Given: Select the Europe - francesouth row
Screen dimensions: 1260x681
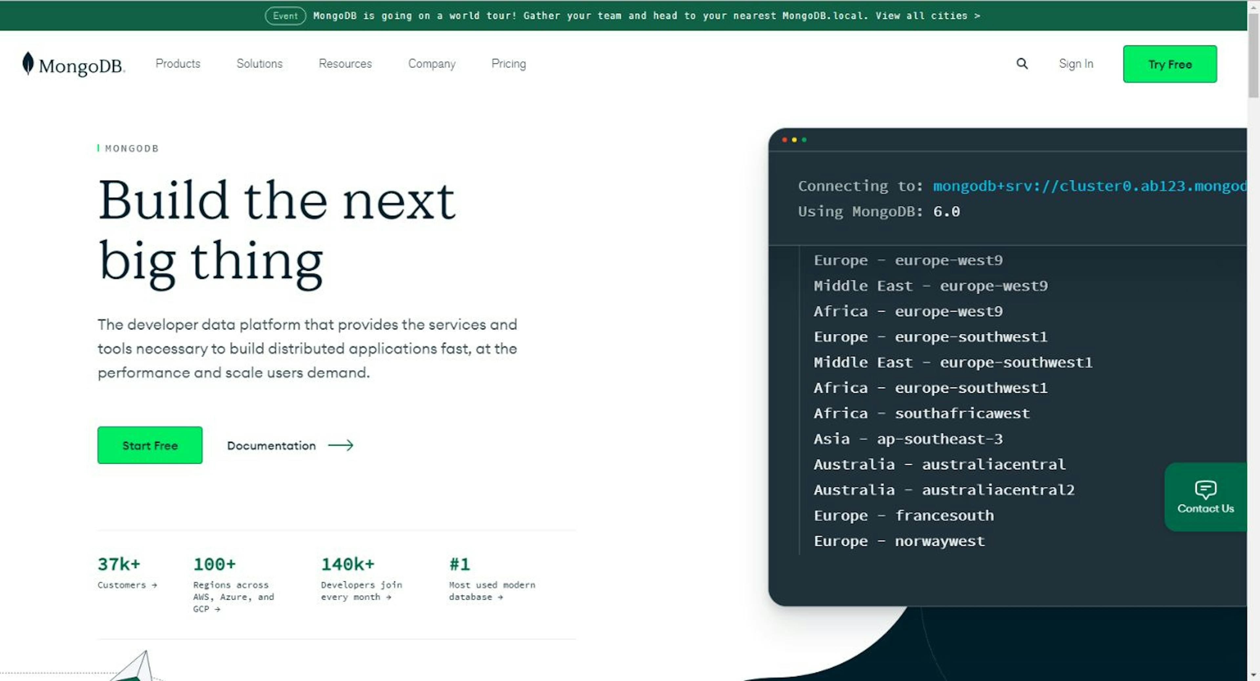Looking at the screenshot, I should coord(904,516).
